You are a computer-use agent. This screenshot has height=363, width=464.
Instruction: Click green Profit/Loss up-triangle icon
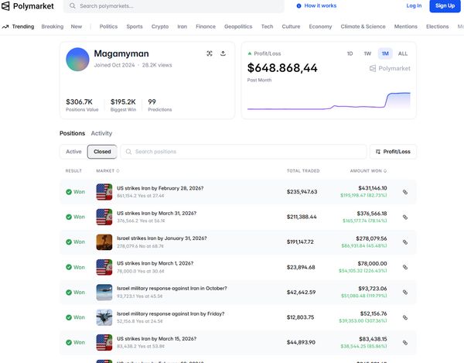[250, 53]
